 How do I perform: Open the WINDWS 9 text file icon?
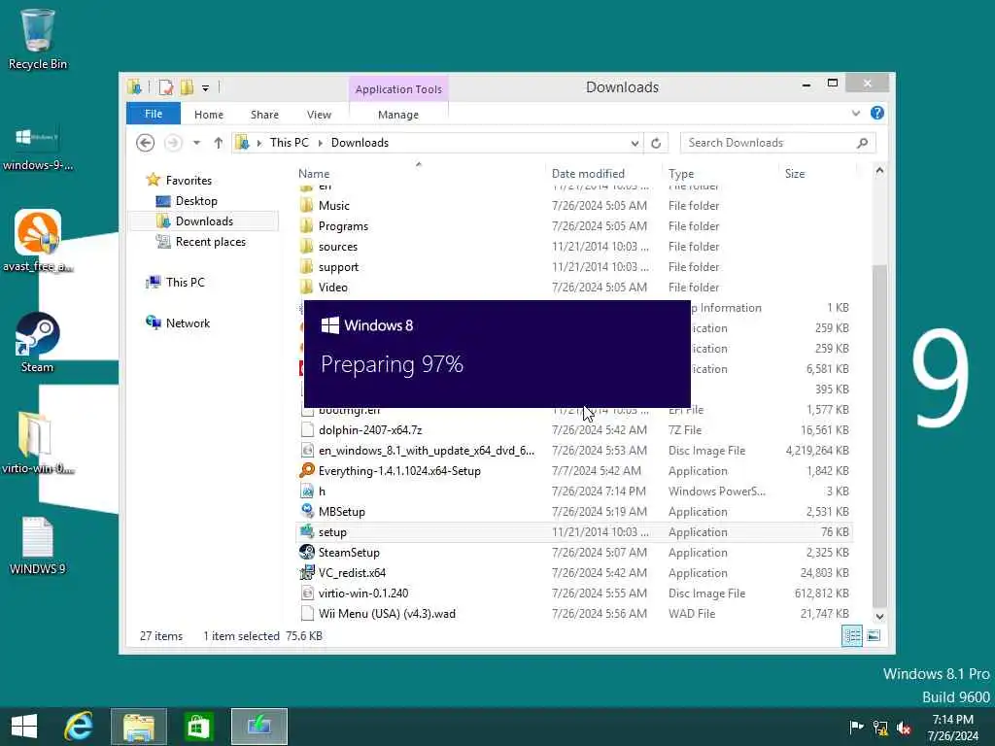(38, 546)
